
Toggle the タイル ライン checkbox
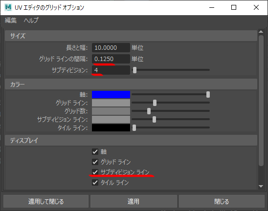click(95, 183)
